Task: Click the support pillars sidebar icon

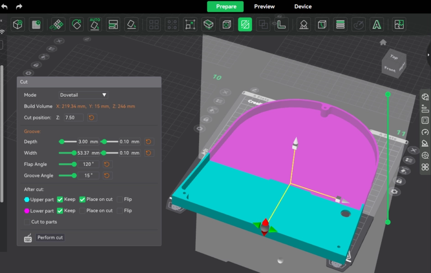Action: click(x=425, y=144)
